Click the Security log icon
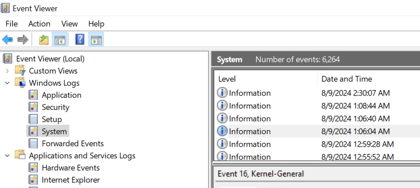 click(x=33, y=107)
